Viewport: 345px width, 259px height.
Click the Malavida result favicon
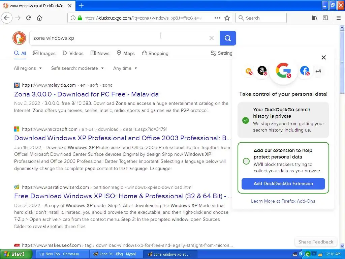[17, 85]
